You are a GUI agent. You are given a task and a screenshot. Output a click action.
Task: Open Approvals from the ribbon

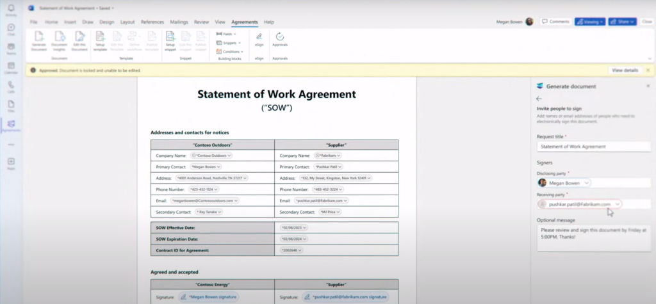(280, 40)
